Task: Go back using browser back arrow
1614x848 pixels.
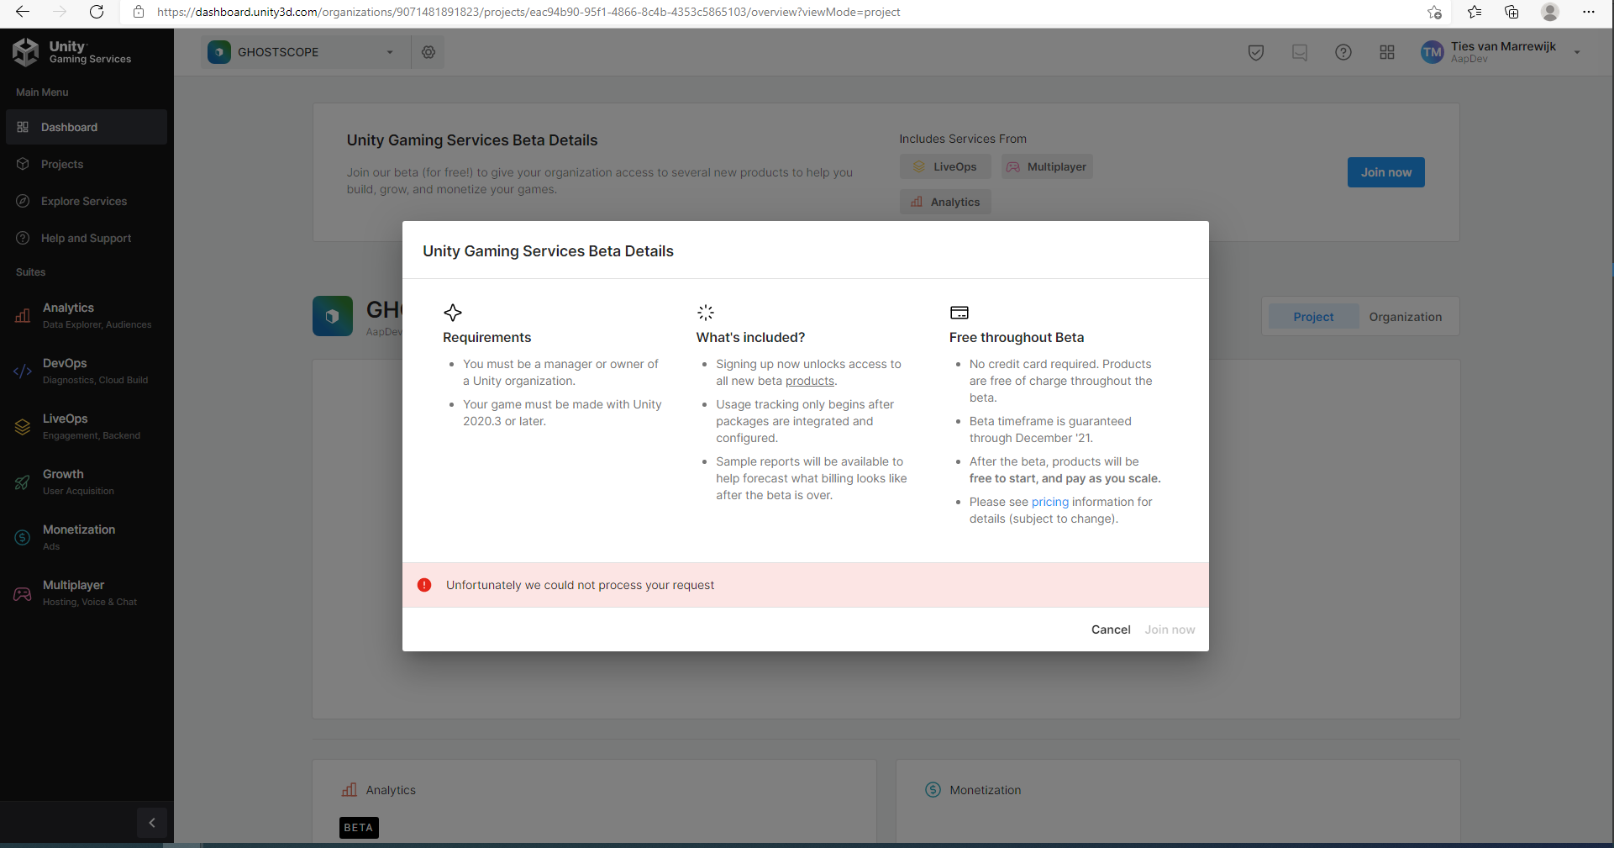Action: click(x=23, y=12)
